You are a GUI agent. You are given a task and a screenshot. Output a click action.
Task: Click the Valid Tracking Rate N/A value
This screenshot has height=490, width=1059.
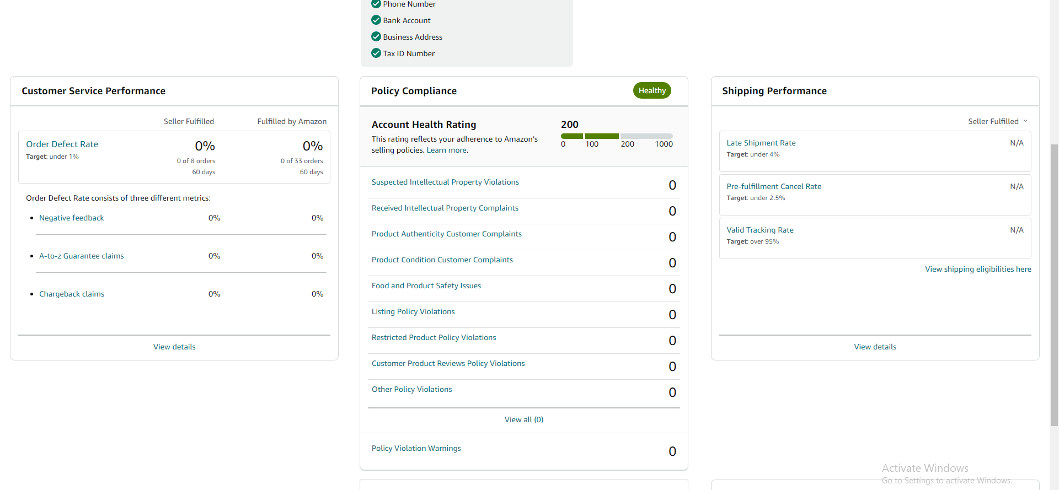1017,230
